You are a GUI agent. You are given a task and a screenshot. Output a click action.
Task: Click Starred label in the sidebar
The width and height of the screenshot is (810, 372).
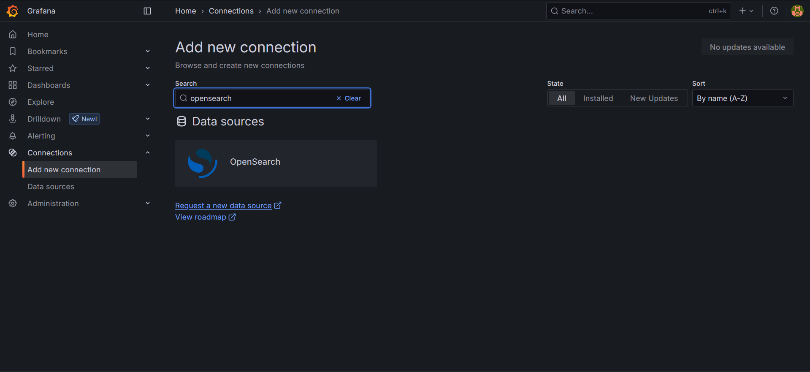point(41,68)
